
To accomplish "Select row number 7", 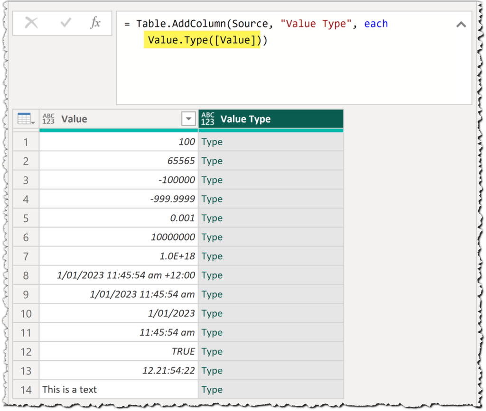I will (26, 256).
